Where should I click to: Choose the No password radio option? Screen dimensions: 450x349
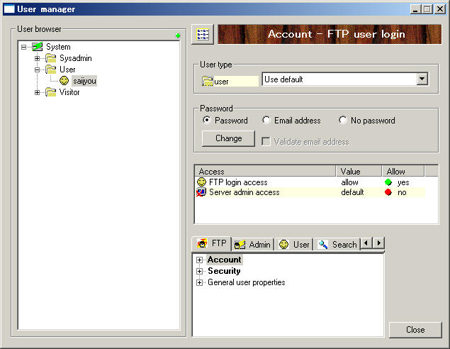(x=343, y=120)
